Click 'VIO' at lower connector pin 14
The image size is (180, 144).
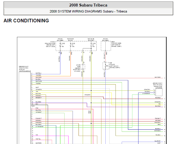click(37, 135)
